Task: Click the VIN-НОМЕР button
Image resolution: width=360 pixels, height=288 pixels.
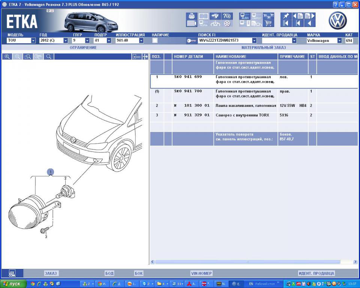Action: pos(201,273)
